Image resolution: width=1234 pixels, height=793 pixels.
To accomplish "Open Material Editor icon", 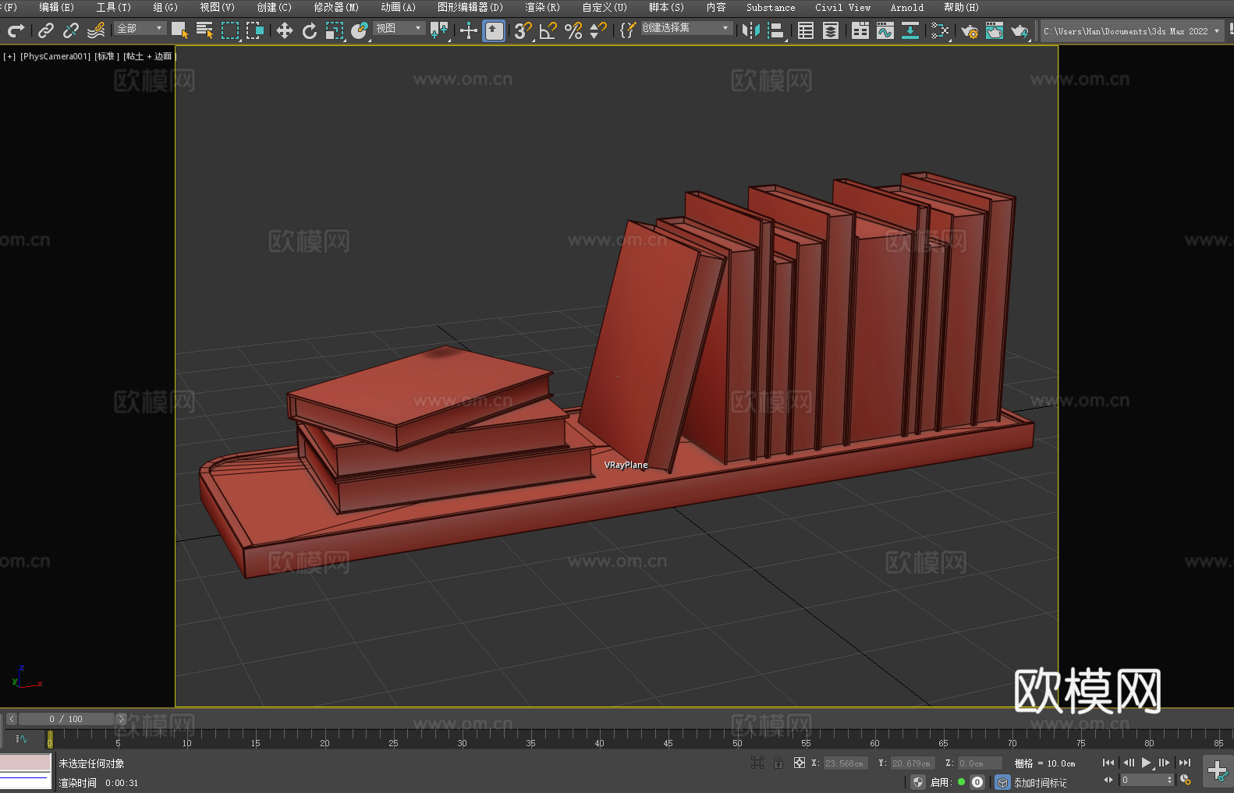I will click(x=940, y=30).
